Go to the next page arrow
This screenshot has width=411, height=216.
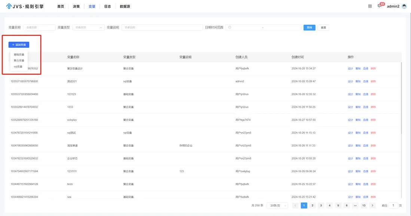click(372, 206)
